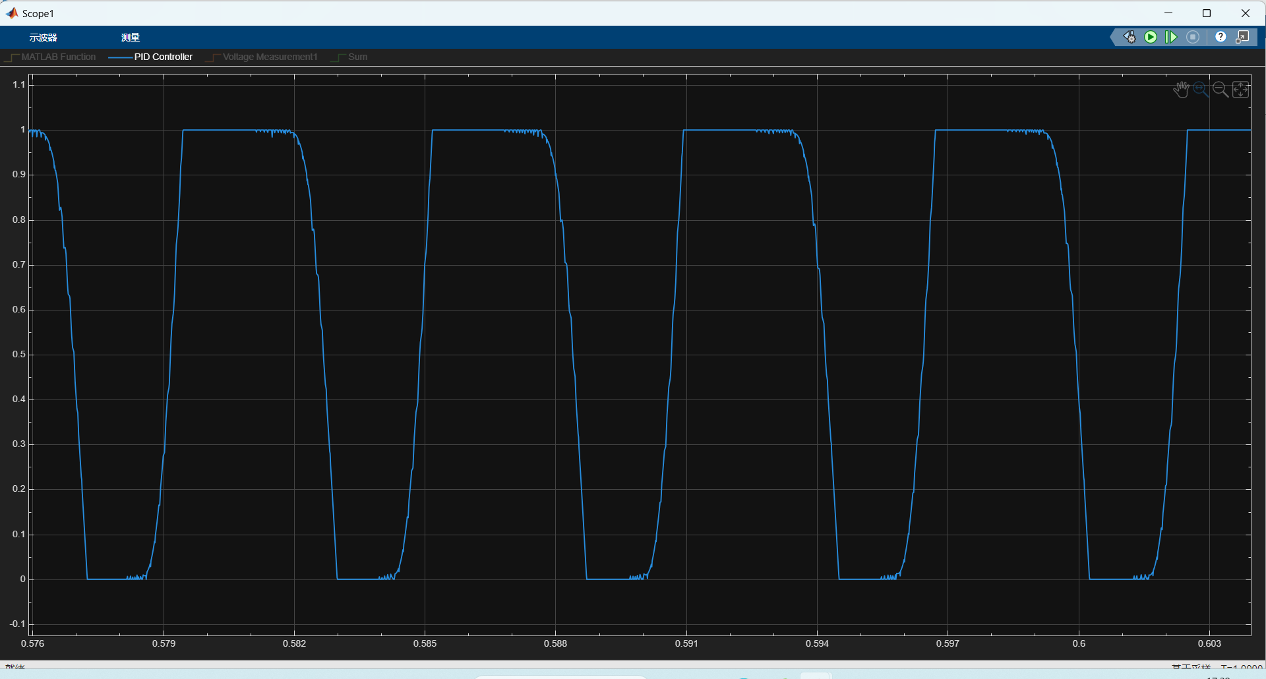
Task: Open the 测量 (Measurements) tab
Action: click(131, 38)
